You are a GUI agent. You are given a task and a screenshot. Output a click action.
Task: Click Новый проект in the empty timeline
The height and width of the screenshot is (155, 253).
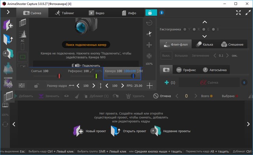point(90,131)
